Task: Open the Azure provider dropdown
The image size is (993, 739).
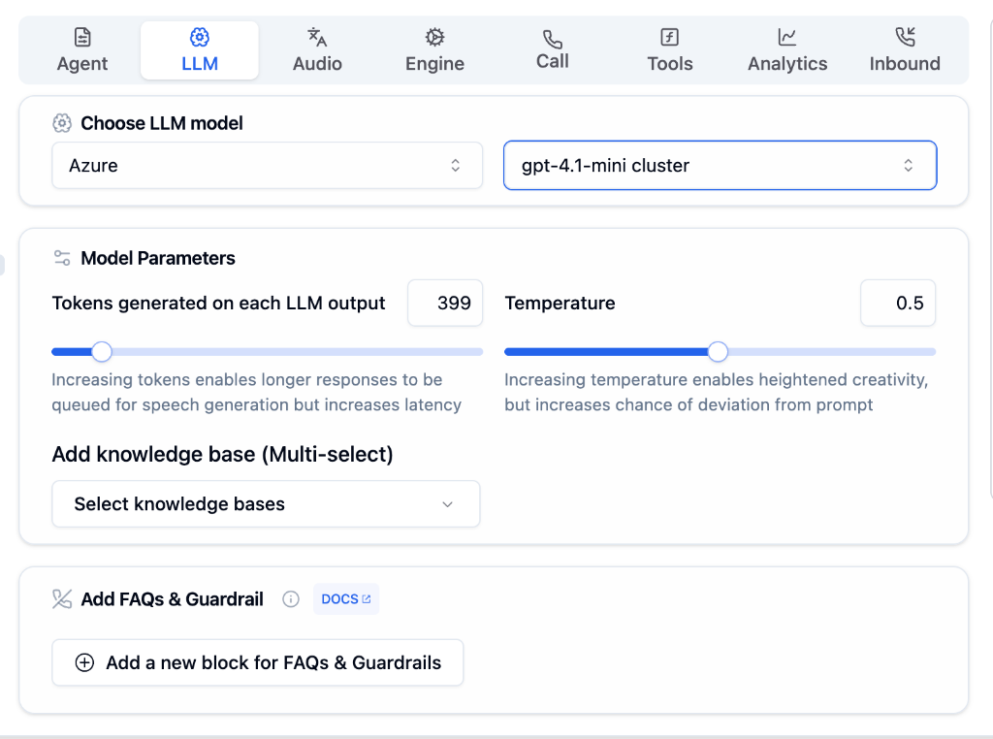Action: coord(266,165)
